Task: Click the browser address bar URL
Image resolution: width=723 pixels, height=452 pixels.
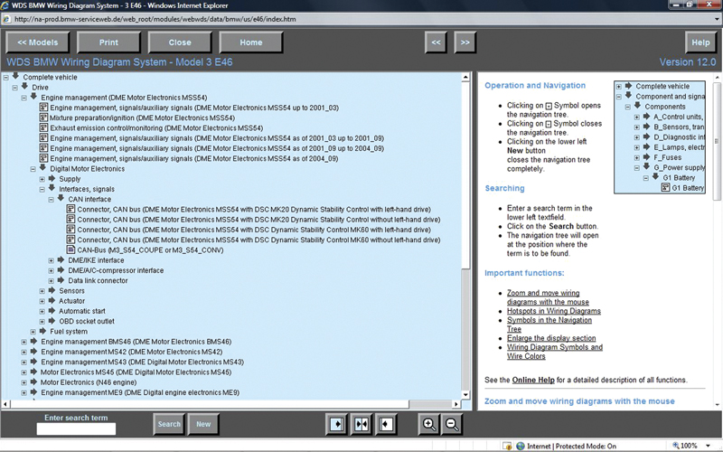Action: tap(155, 19)
